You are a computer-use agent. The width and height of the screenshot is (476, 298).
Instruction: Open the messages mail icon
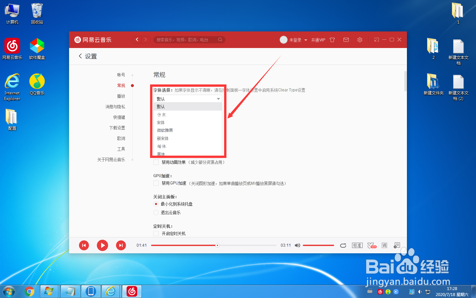pyautogui.click(x=346, y=40)
